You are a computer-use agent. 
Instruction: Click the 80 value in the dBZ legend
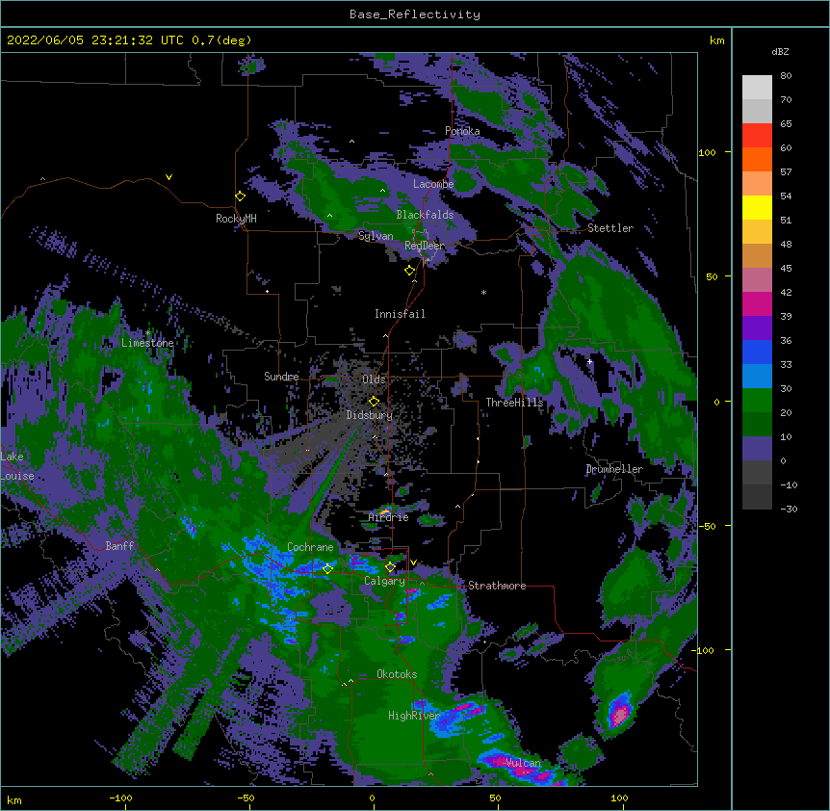tap(786, 76)
